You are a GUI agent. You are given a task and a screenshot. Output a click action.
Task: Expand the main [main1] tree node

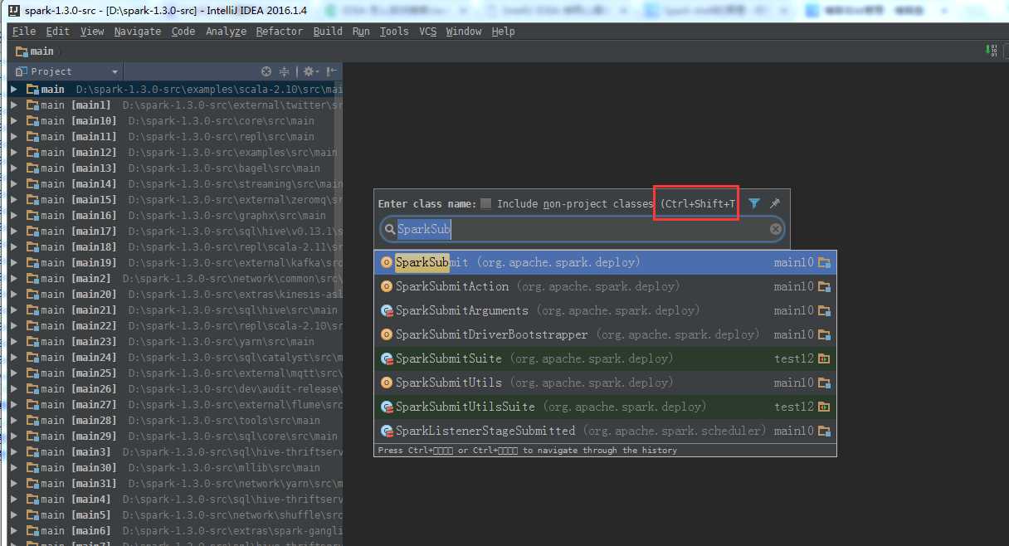[14, 105]
